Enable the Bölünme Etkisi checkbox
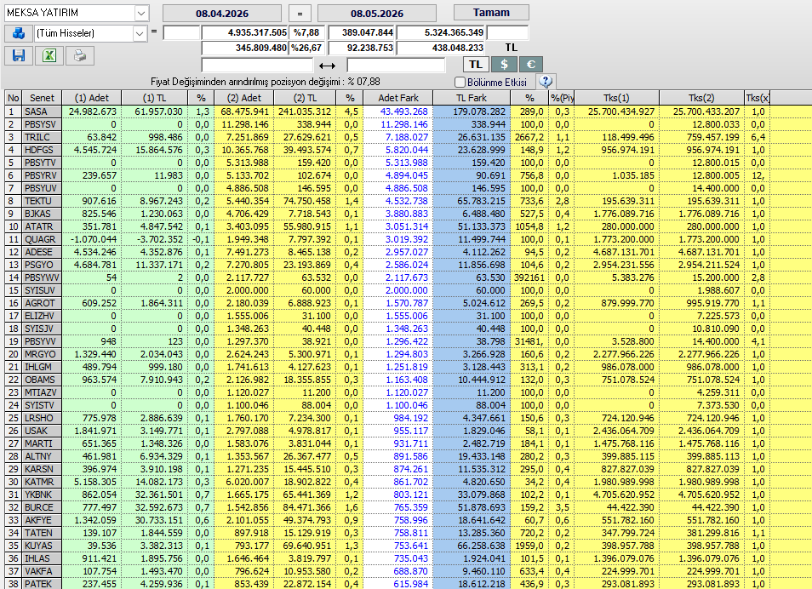812x589 pixels. coord(460,83)
